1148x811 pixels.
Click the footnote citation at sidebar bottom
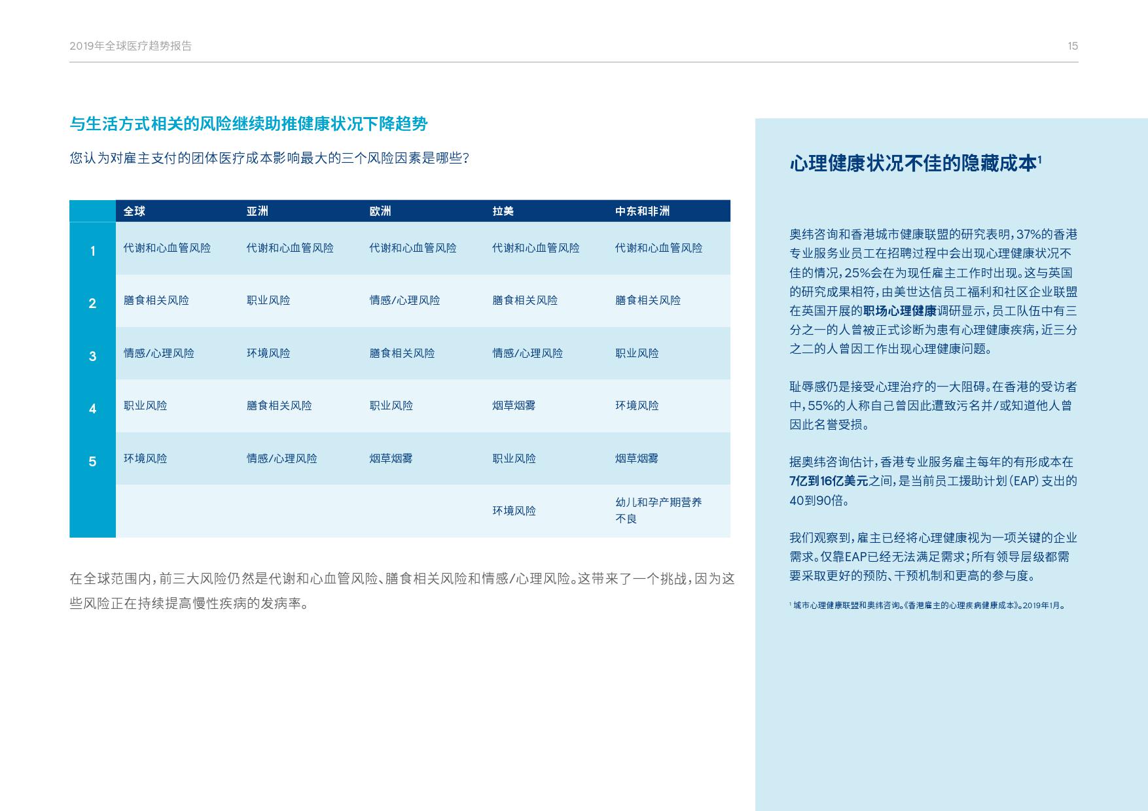pos(928,606)
